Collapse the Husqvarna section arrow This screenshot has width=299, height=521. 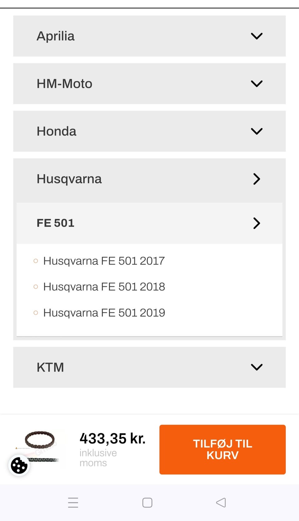coord(257,179)
